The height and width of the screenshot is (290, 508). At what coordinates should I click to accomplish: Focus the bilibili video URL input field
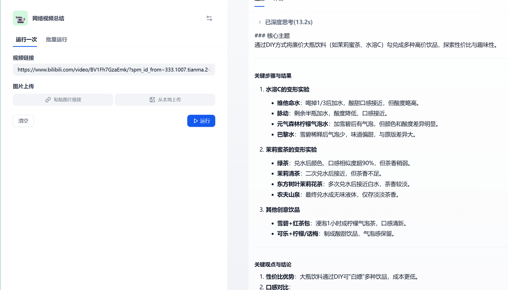click(x=114, y=70)
